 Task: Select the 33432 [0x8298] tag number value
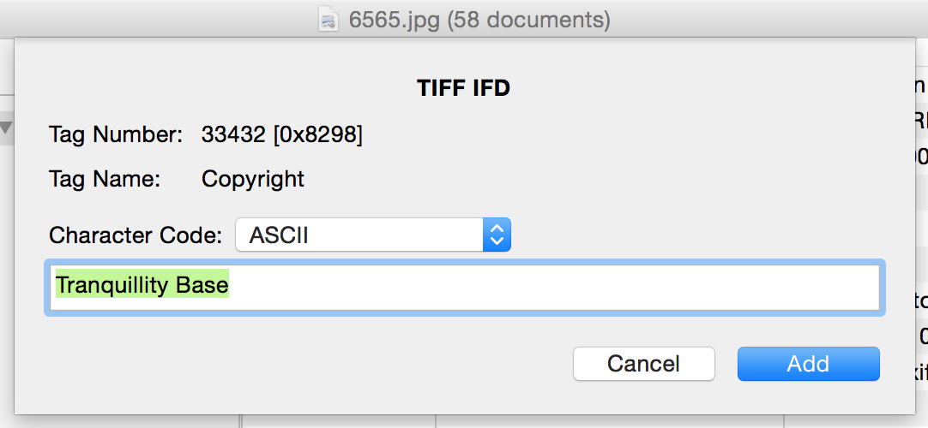click(282, 135)
